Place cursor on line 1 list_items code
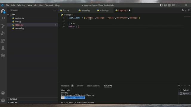This screenshot has width=191, height=107. [x=104, y=18]
